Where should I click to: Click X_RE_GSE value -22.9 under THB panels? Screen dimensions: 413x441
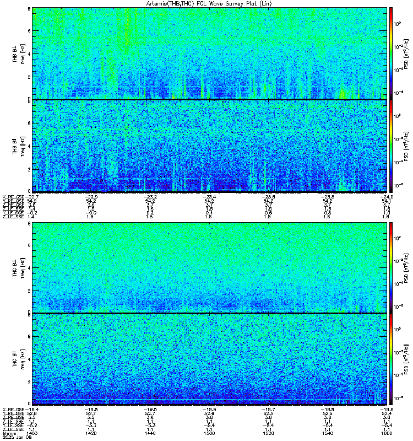pyautogui.click(x=91, y=197)
